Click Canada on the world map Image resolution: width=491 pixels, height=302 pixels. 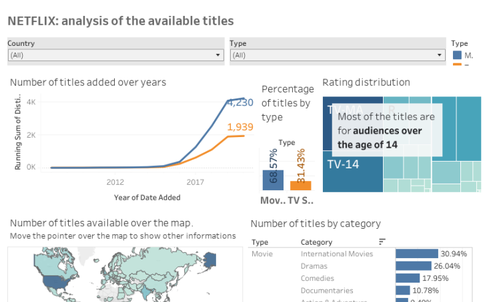pyautogui.click(x=53, y=265)
